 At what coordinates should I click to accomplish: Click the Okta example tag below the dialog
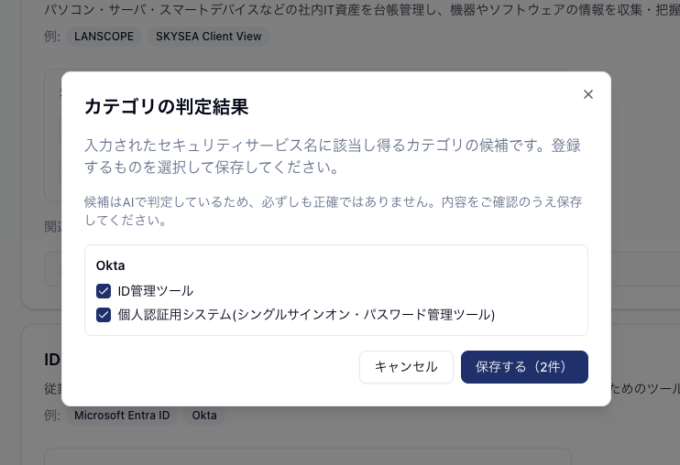(204, 416)
